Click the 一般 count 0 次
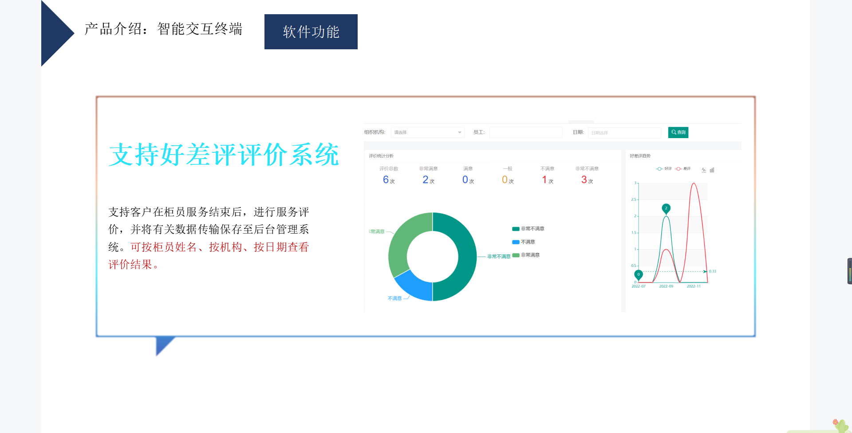Image resolution: width=852 pixels, height=433 pixels. pyautogui.click(x=508, y=180)
